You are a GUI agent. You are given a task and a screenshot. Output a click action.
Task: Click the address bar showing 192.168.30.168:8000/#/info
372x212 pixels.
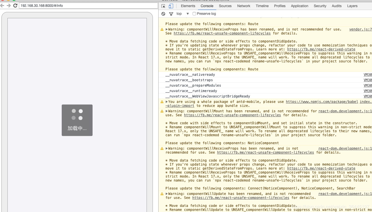[x=88, y=5]
